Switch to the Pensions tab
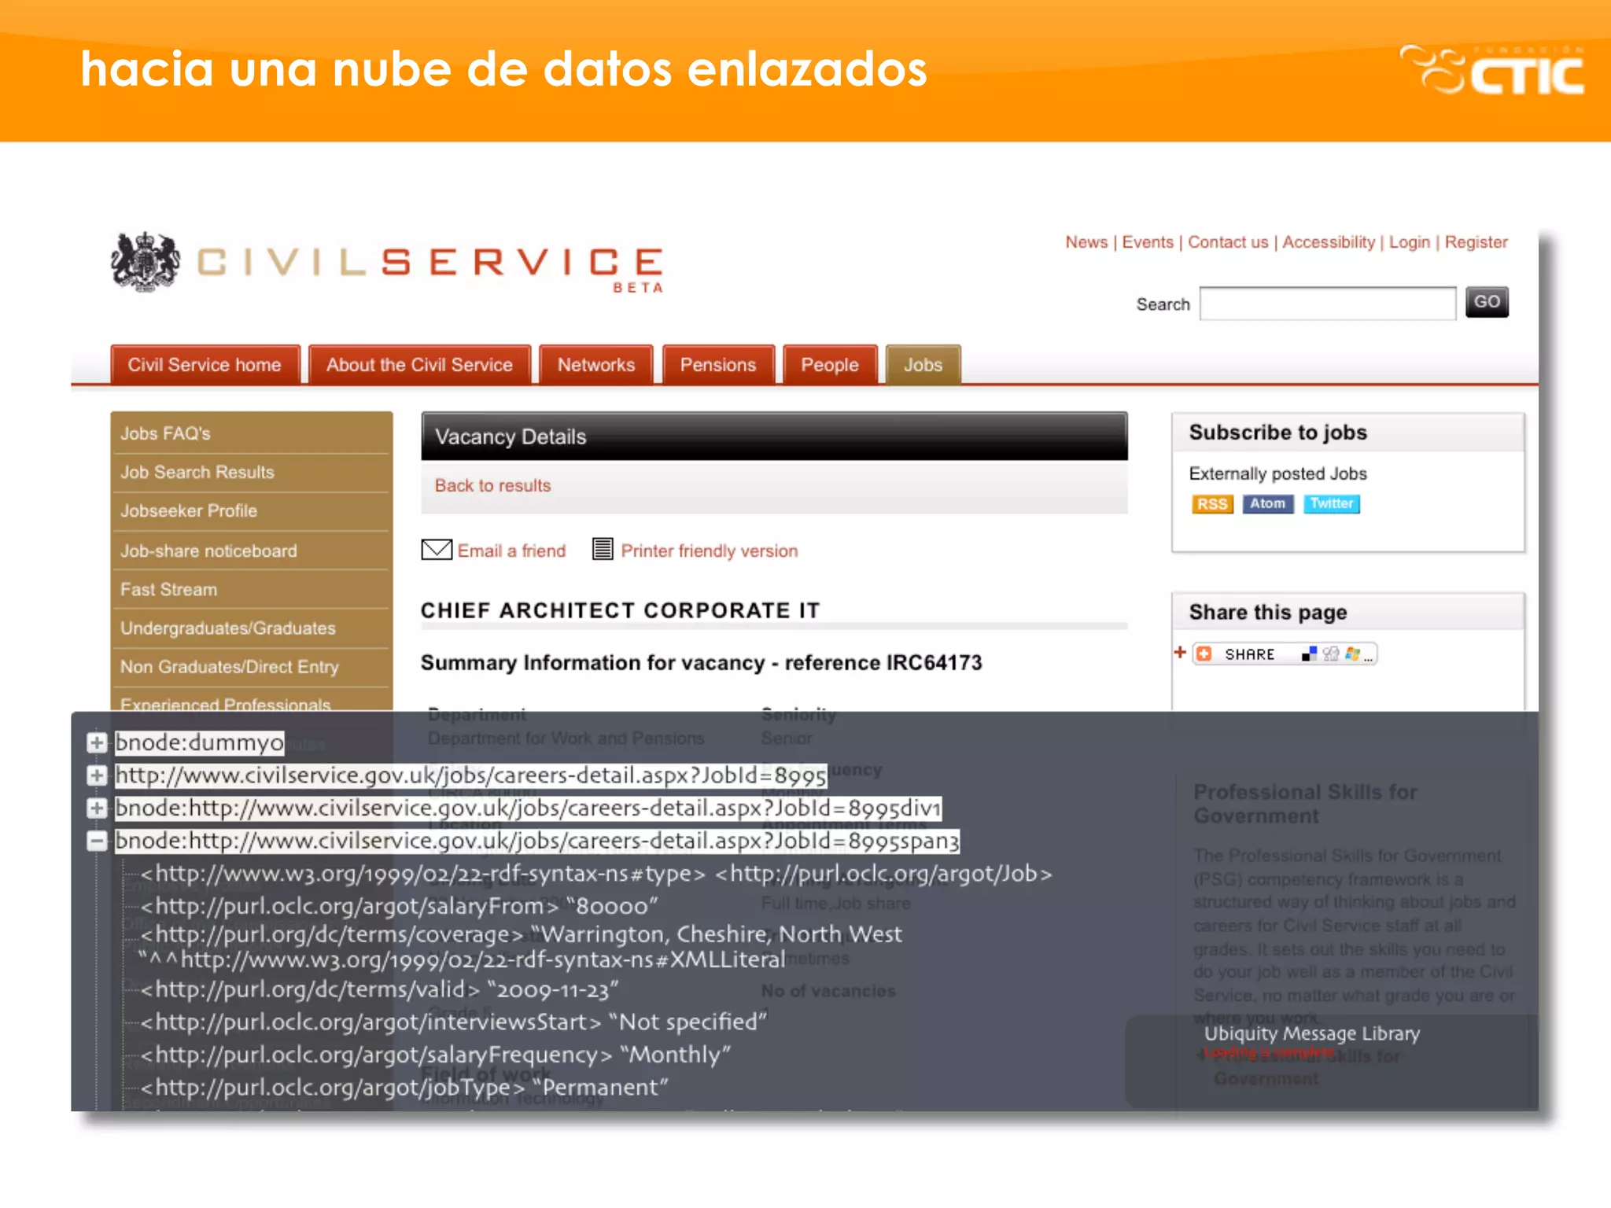This screenshot has width=1611, height=1208. tap(718, 365)
